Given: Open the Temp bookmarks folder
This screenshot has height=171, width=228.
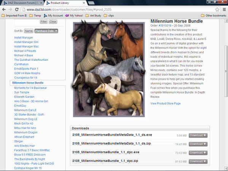Looking at the screenshot, I should pyautogui.click(x=35, y=16).
